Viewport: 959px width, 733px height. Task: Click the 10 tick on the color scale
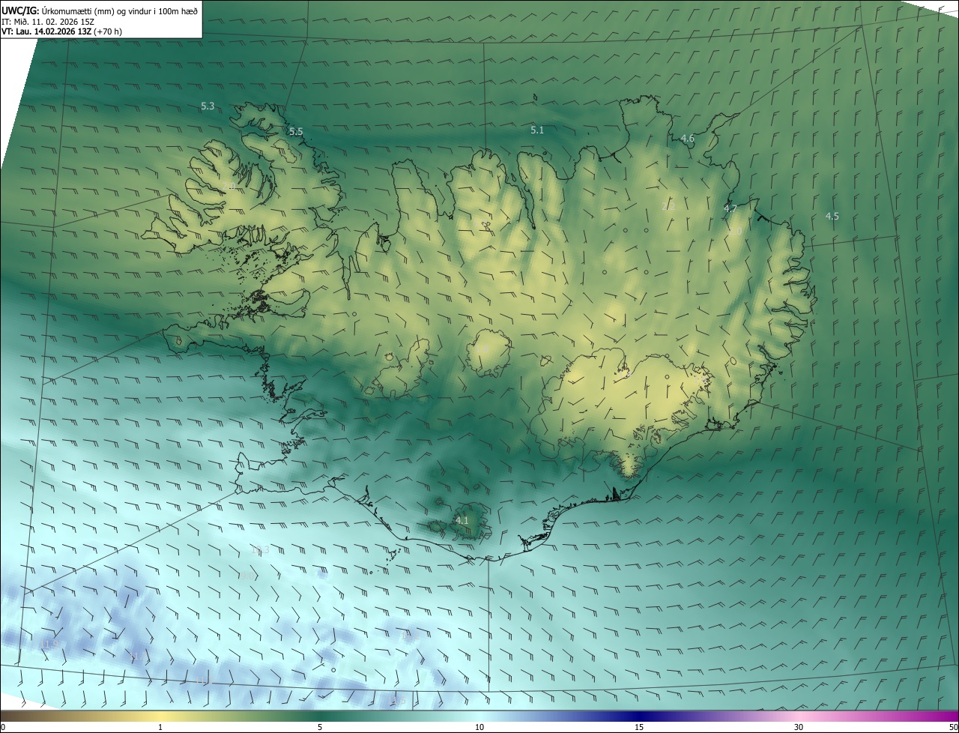coord(479,727)
